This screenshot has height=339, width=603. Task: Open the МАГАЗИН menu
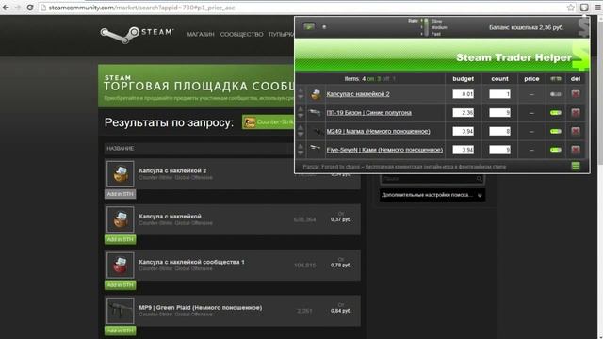coord(201,34)
